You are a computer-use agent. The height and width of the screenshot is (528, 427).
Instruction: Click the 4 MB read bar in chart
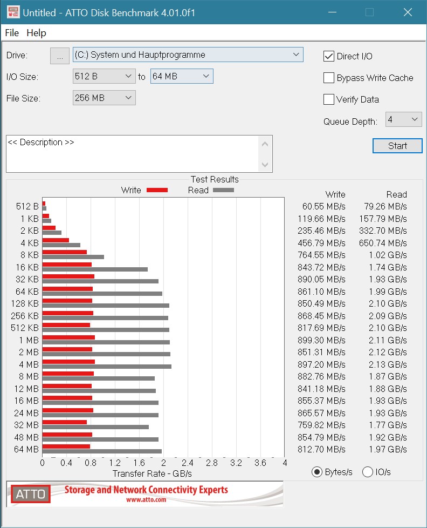(107, 367)
